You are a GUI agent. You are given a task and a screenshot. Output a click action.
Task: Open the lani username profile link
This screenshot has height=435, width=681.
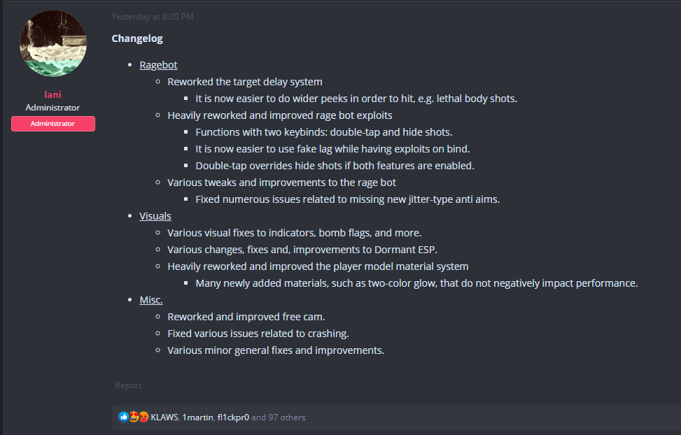pyautogui.click(x=53, y=94)
